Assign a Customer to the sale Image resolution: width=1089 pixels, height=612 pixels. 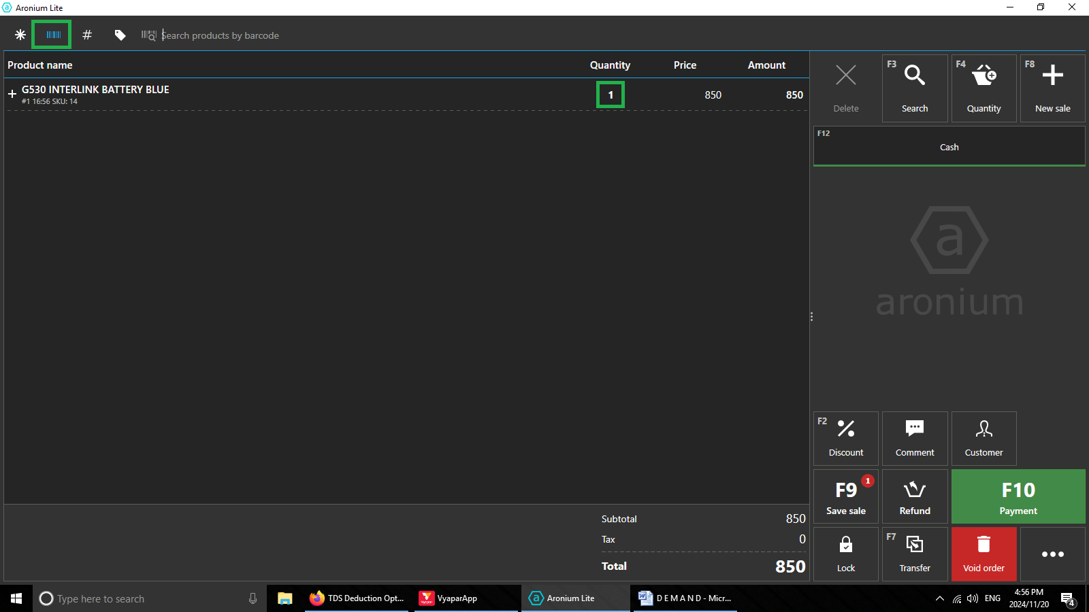(x=984, y=439)
